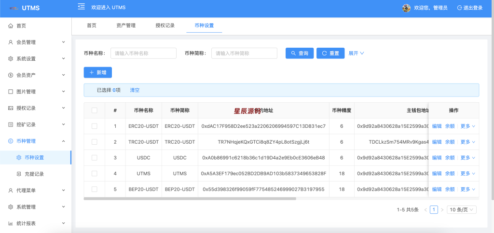Click the UTMS logo icon
Viewport: 494px width, 233px height.
click(14, 8)
